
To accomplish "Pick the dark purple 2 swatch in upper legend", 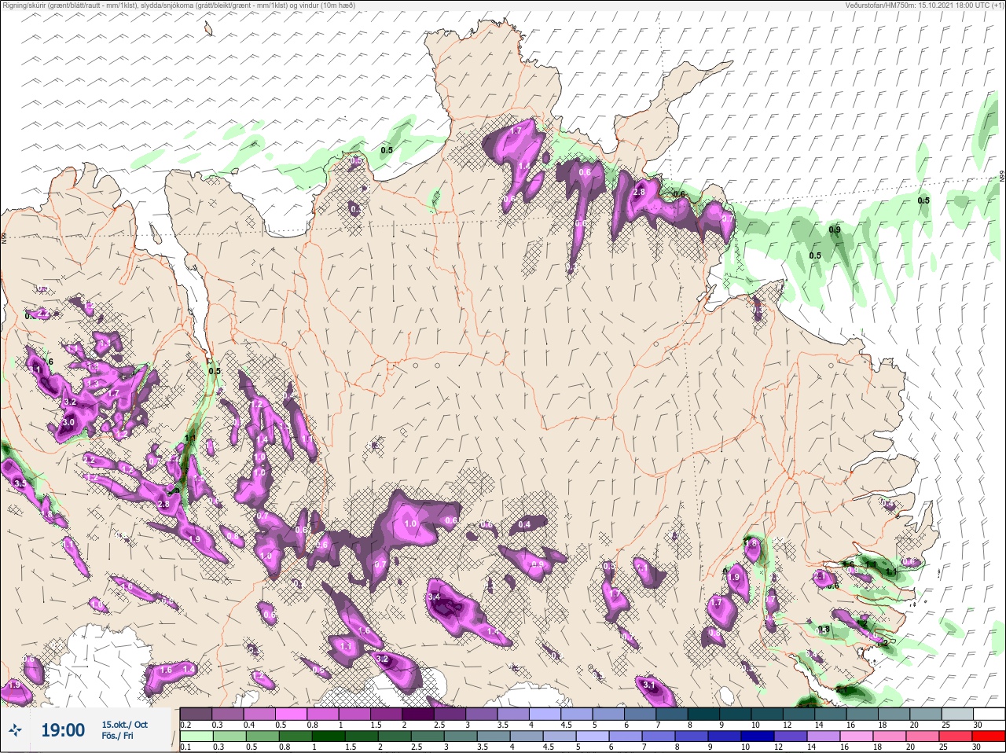I will tap(418, 714).
